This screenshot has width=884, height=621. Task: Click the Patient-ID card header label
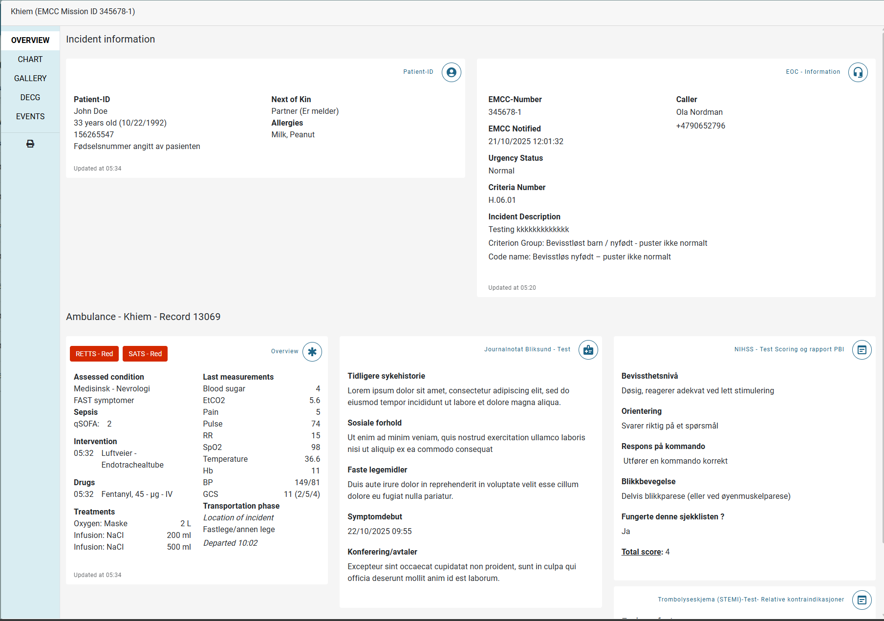tap(418, 72)
